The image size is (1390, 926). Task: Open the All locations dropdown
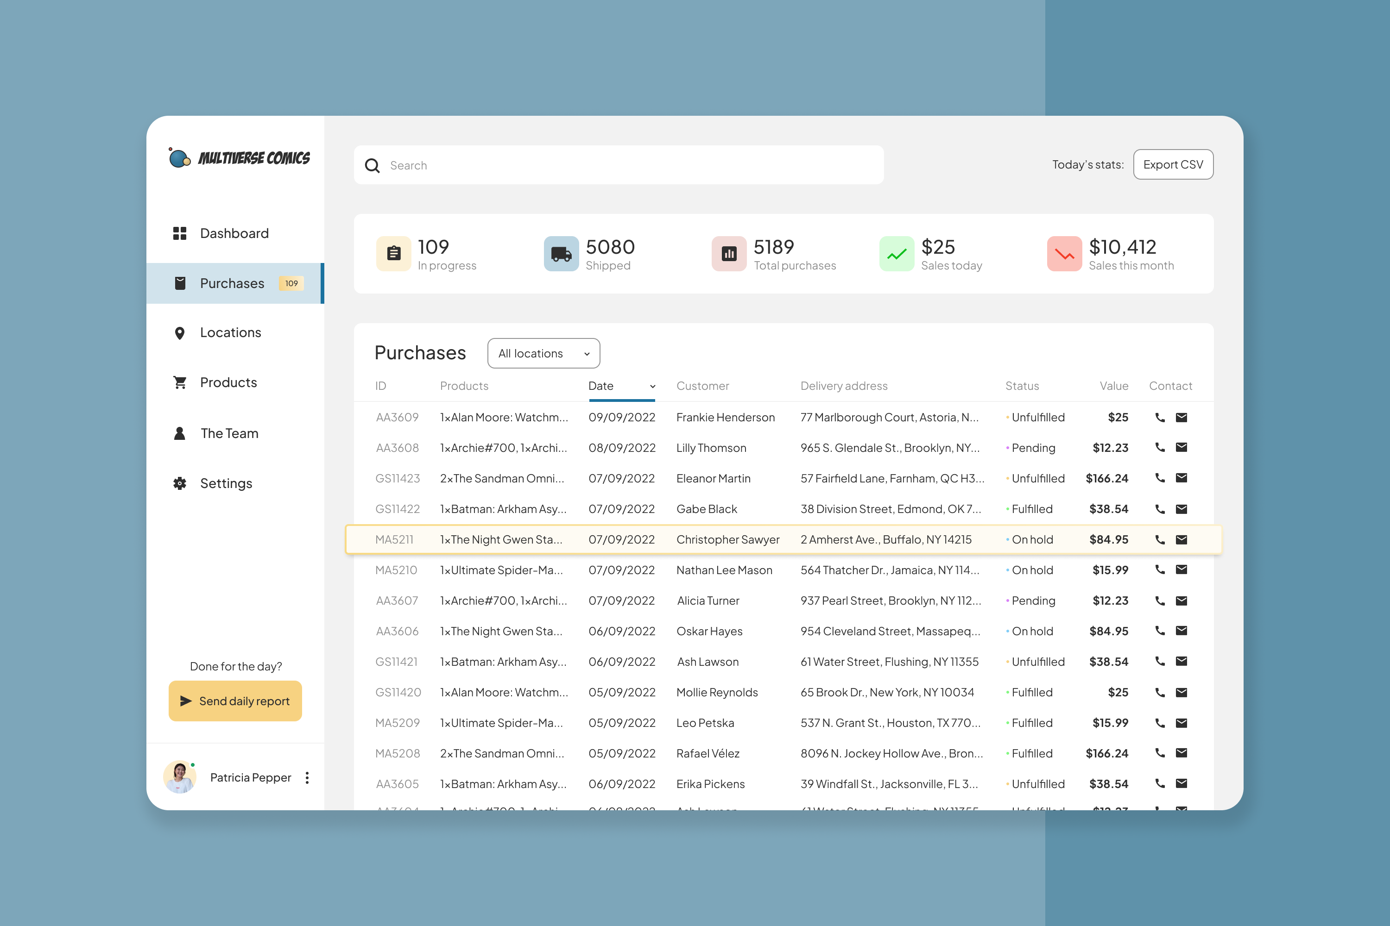coord(543,353)
